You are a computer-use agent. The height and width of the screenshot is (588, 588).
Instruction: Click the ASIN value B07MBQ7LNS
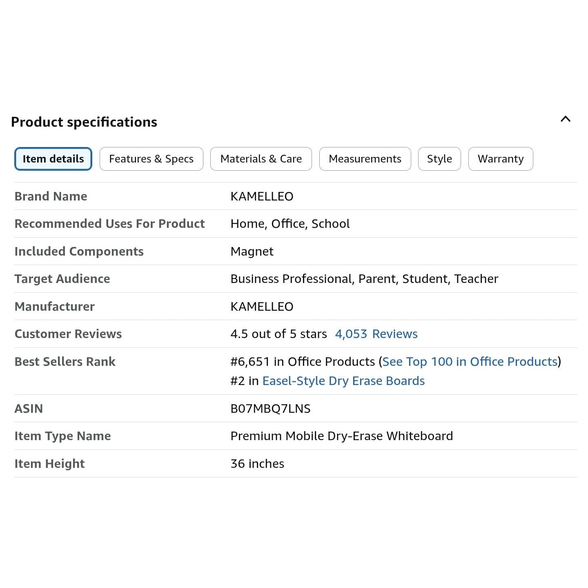coord(270,409)
